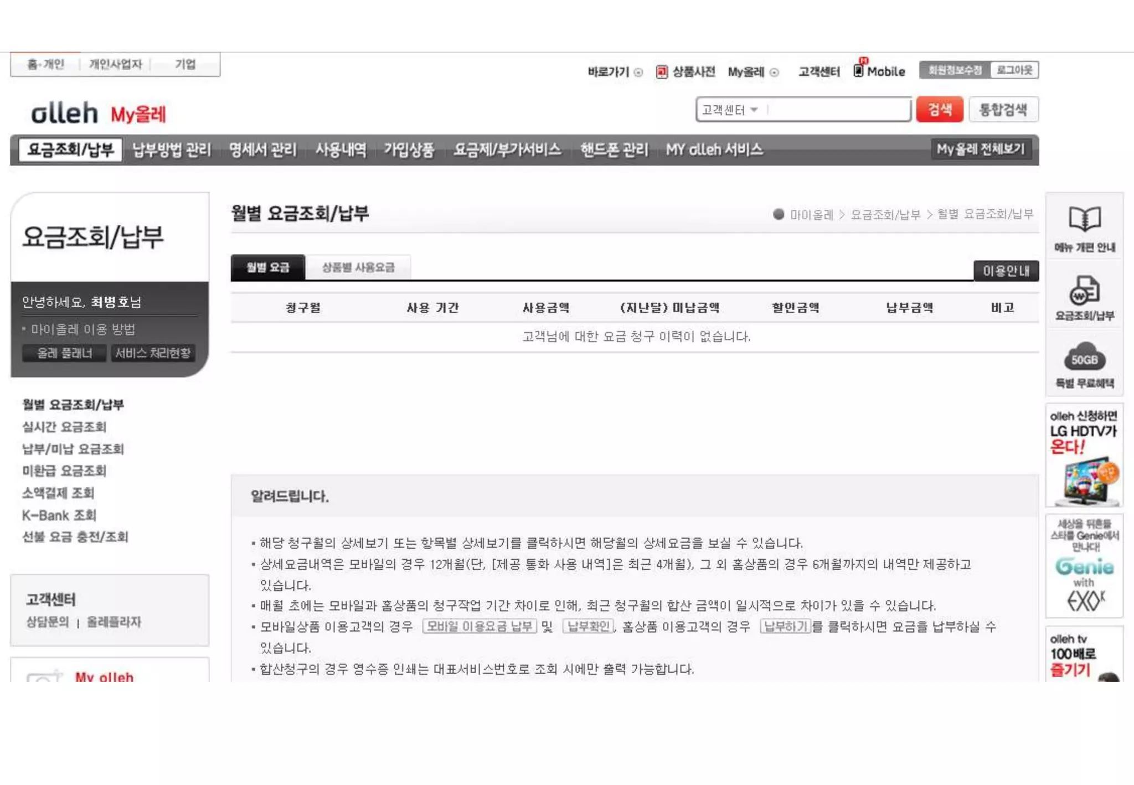Viewport: 1134px width, 785px height.
Task: Open the 상품사전 icon in top bar
Action: pos(662,71)
